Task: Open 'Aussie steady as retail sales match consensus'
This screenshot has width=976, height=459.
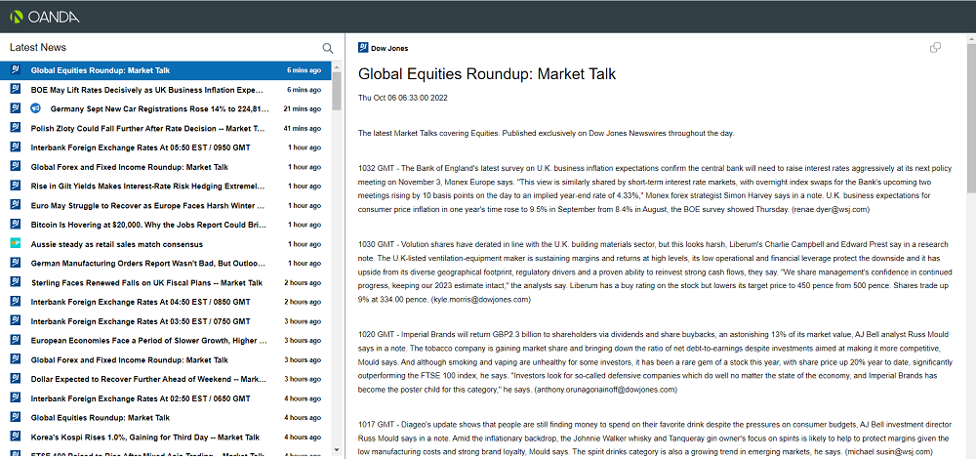Action: [x=166, y=244]
